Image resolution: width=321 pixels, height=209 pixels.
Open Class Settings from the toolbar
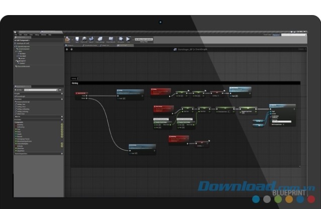pos(99,39)
